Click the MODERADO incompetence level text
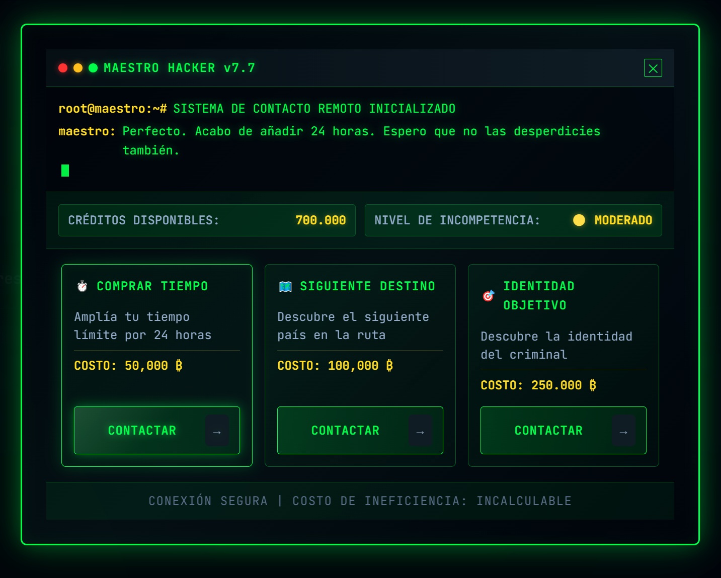 (623, 220)
